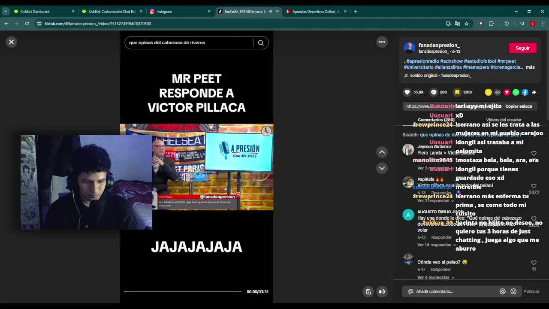Open 'sonido original - fansdeapresion_' sound link
This screenshot has width=549, height=309.
click(x=440, y=76)
